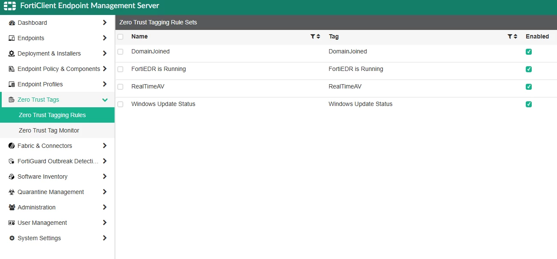Collapse the Zero Trust Tags chevron
The width and height of the screenshot is (557, 259).
pos(105,100)
